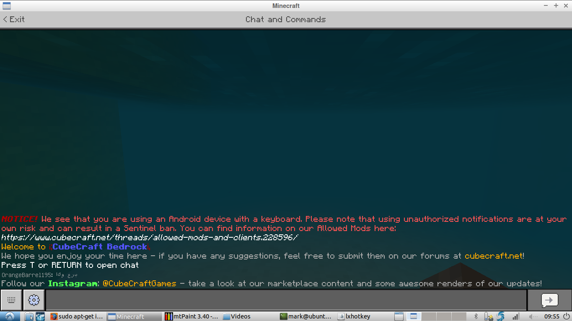The image size is (572, 321).
Task: Click the @CubeCraftGames handle
Action: point(140,283)
